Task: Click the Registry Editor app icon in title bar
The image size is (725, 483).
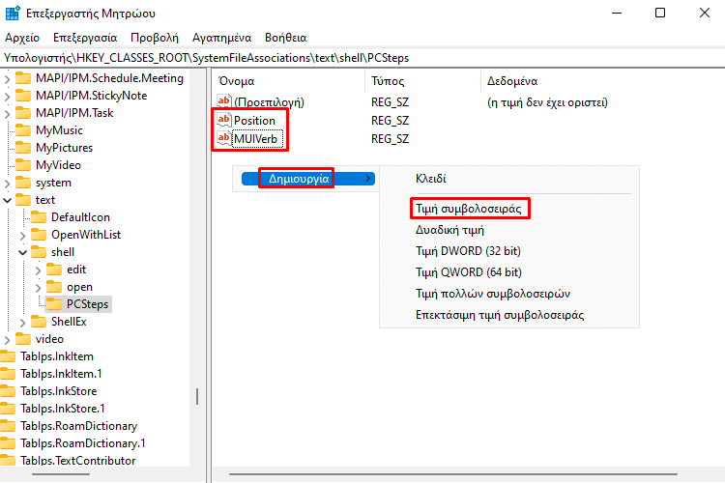Action: click(13, 13)
